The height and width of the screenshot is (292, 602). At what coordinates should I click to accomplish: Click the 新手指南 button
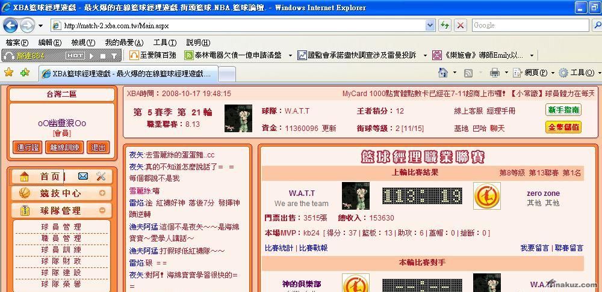pyautogui.click(x=563, y=110)
